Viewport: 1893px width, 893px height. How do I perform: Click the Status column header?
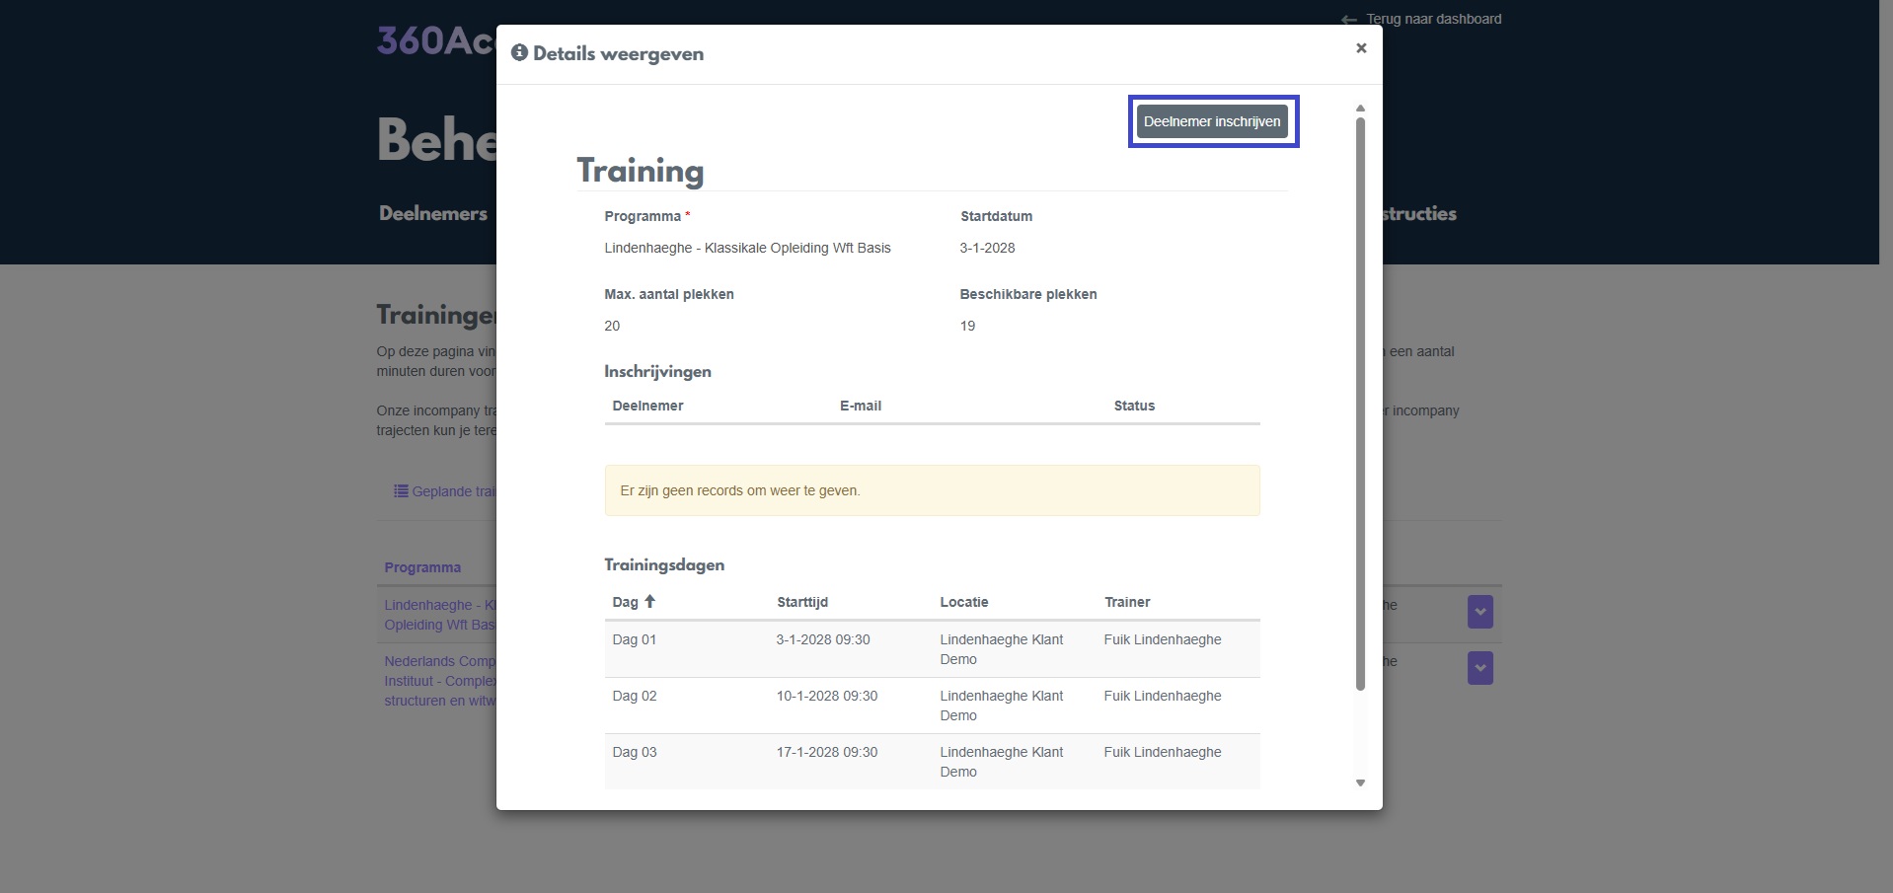coord(1134,406)
